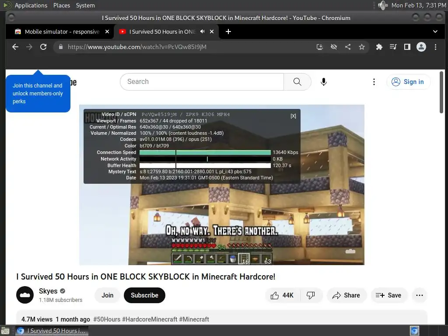Click the Skyes channel avatar
The height and width of the screenshot is (336, 448).
point(25,295)
